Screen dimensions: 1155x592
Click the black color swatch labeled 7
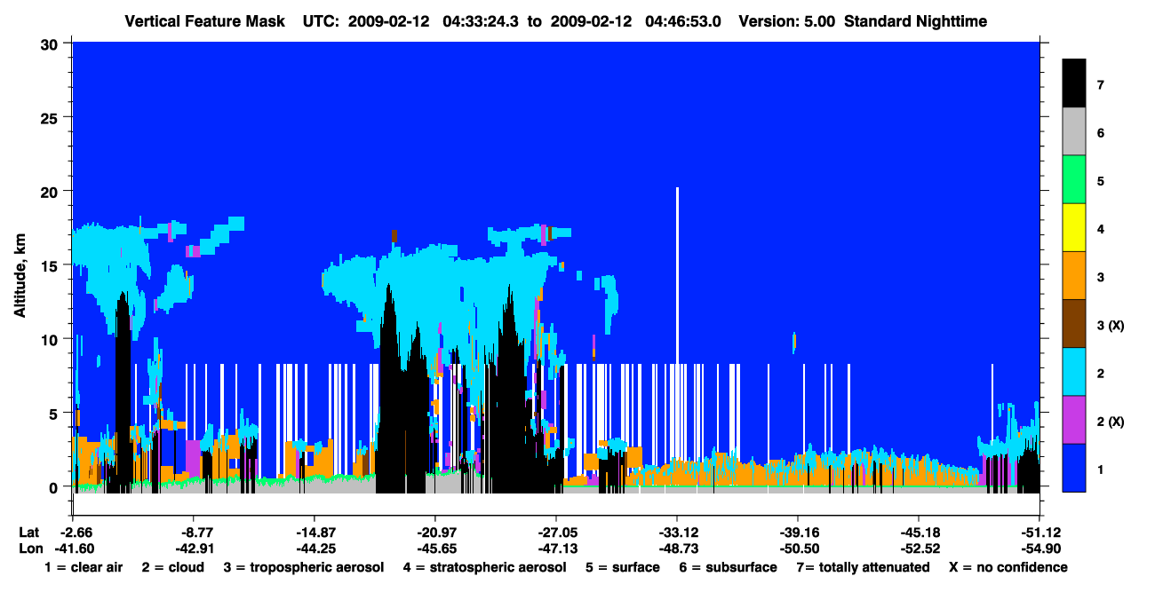[x=1074, y=83]
